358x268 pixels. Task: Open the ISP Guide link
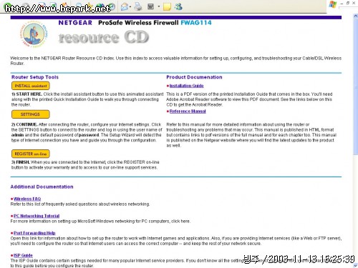tap(23, 255)
